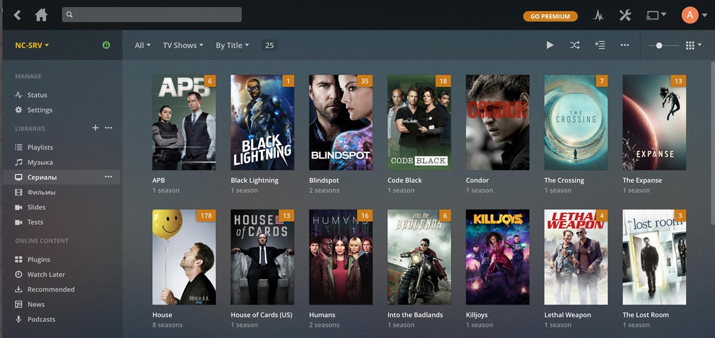
Task: Go back using the left arrow icon
Action: point(17,15)
